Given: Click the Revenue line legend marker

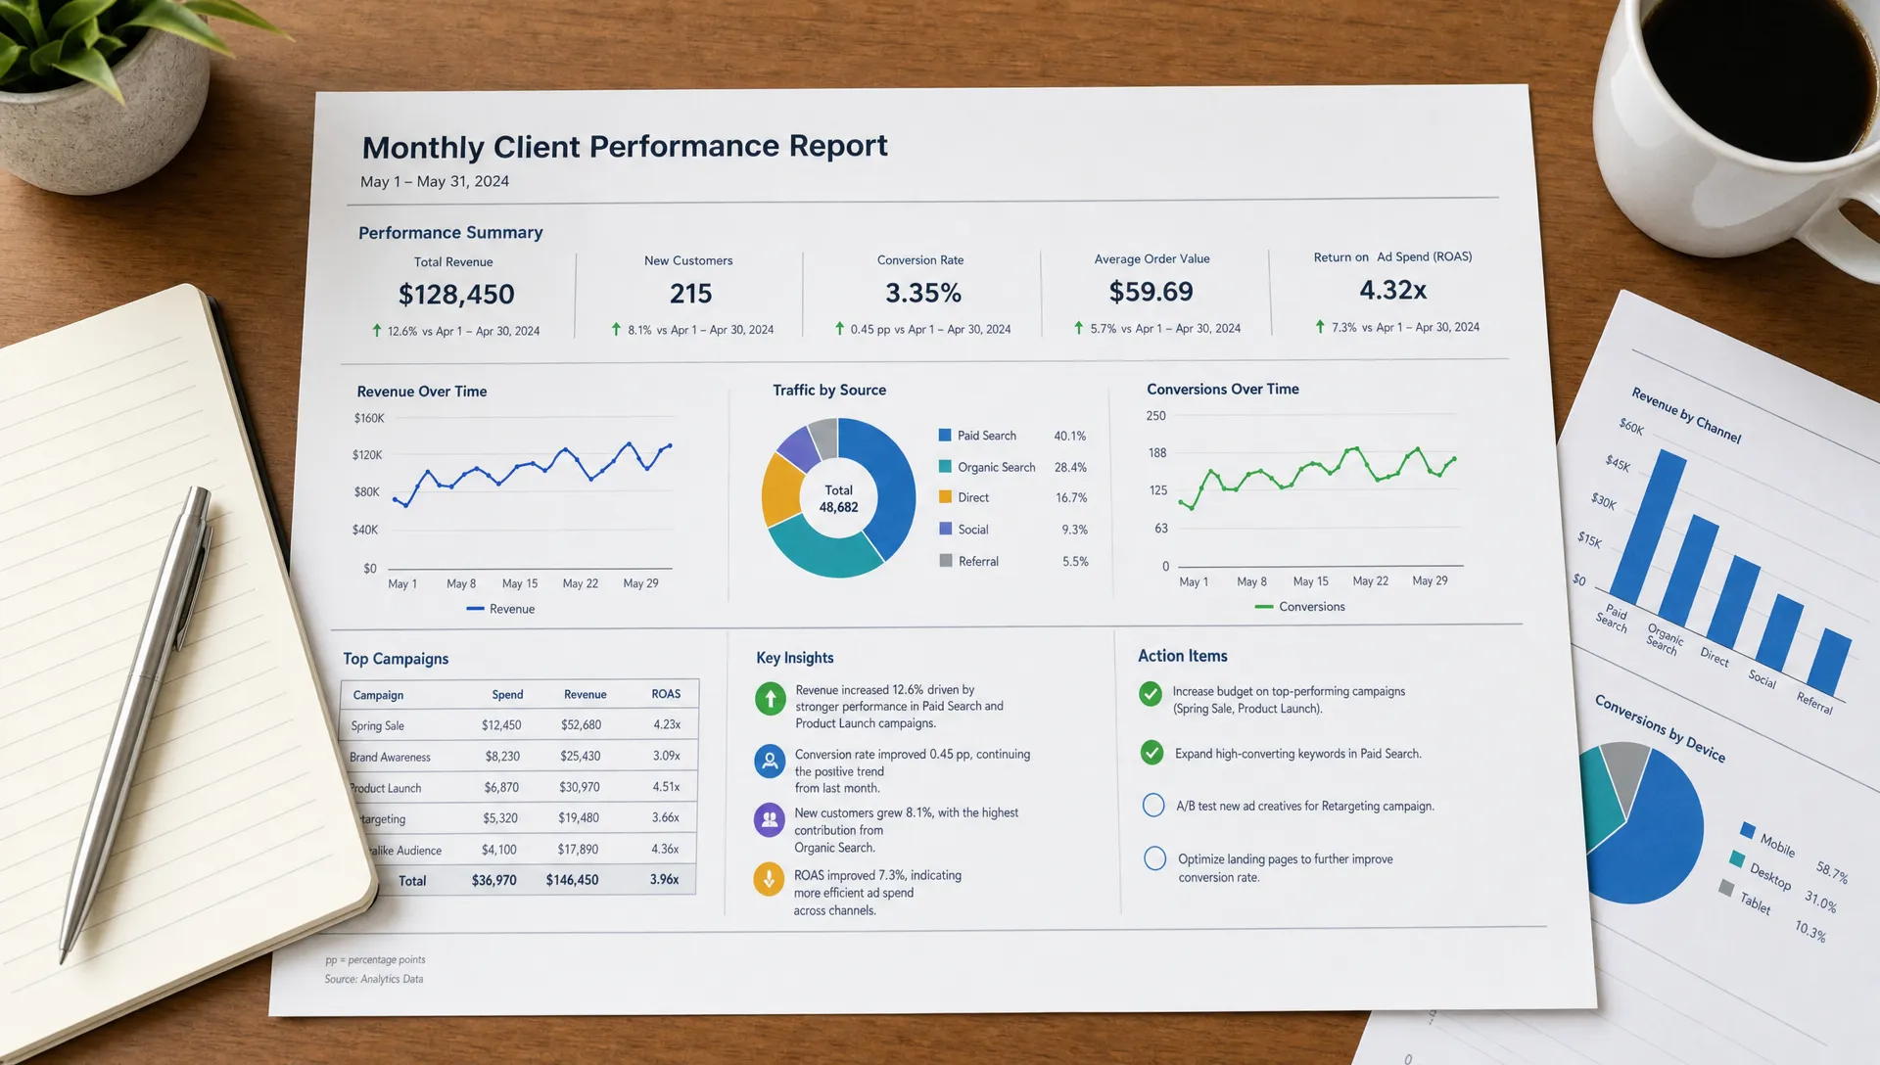Looking at the screenshot, I should click(475, 609).
